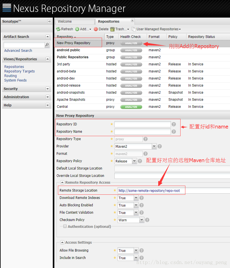Collapse the Remote Repository Access section

click(62, 183)
